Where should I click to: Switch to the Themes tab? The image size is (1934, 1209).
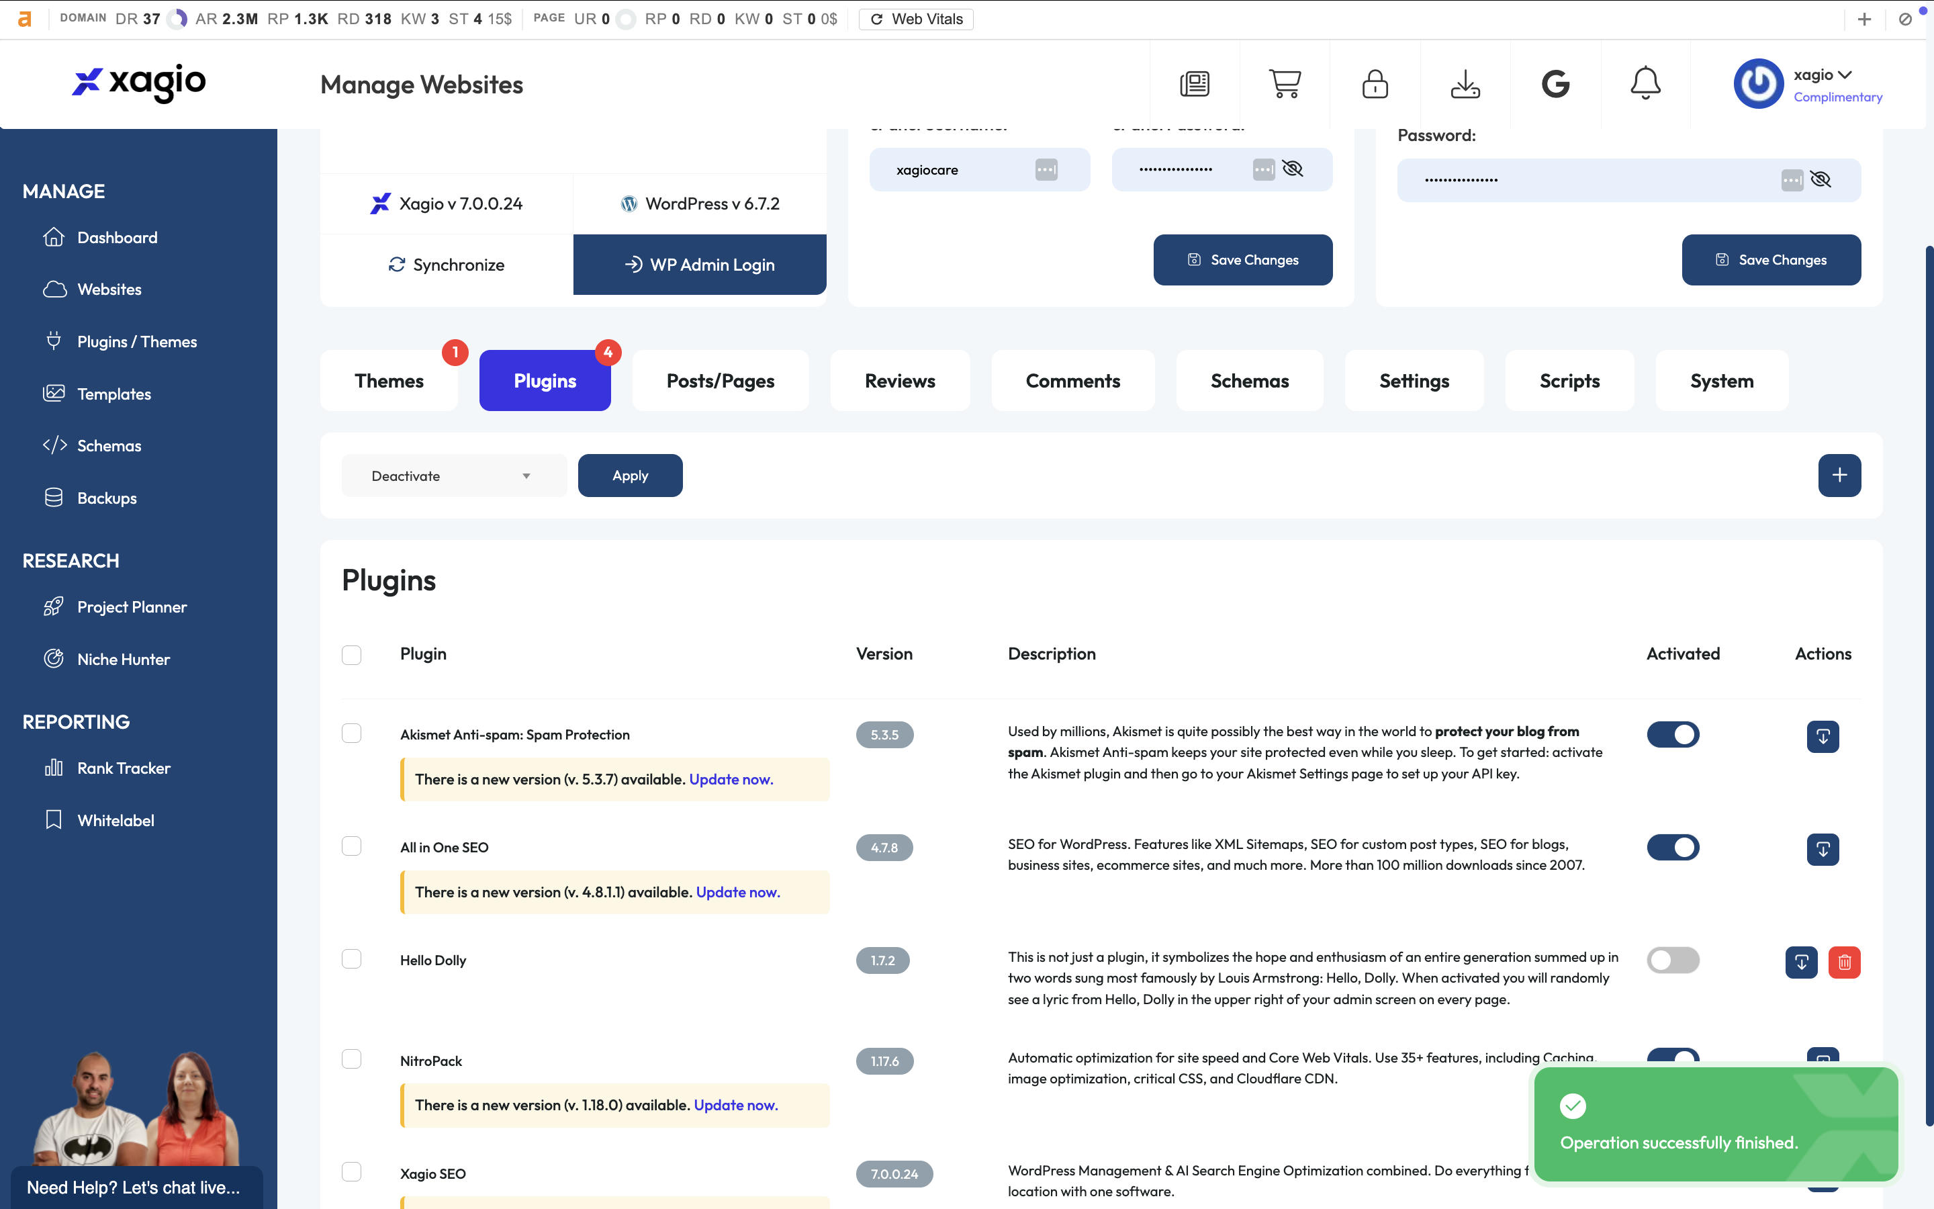389,381
